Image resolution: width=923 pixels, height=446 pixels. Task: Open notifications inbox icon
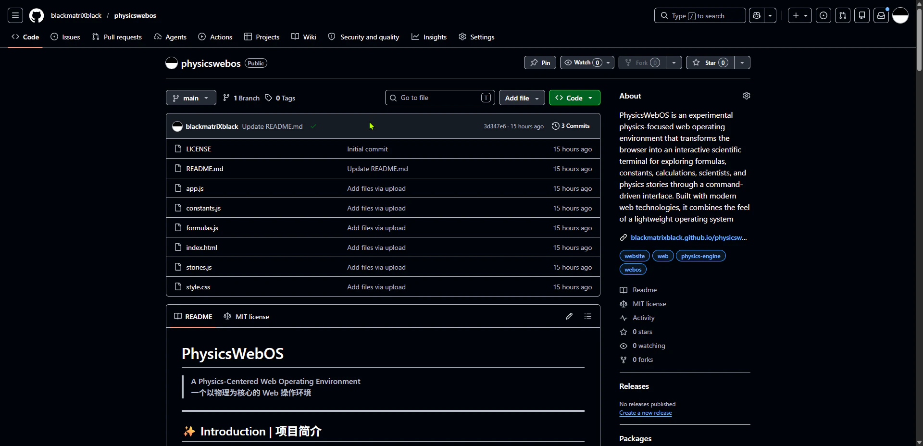point(881,15)
